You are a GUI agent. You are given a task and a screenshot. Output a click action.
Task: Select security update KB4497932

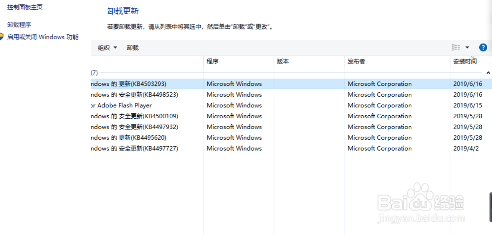click(x=291, y=127)
